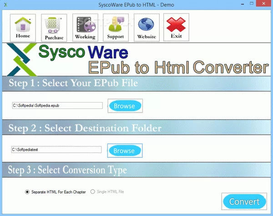Click the destination folder path field
Viewport: 273px width, 216px height.
[x=56, y=150]
